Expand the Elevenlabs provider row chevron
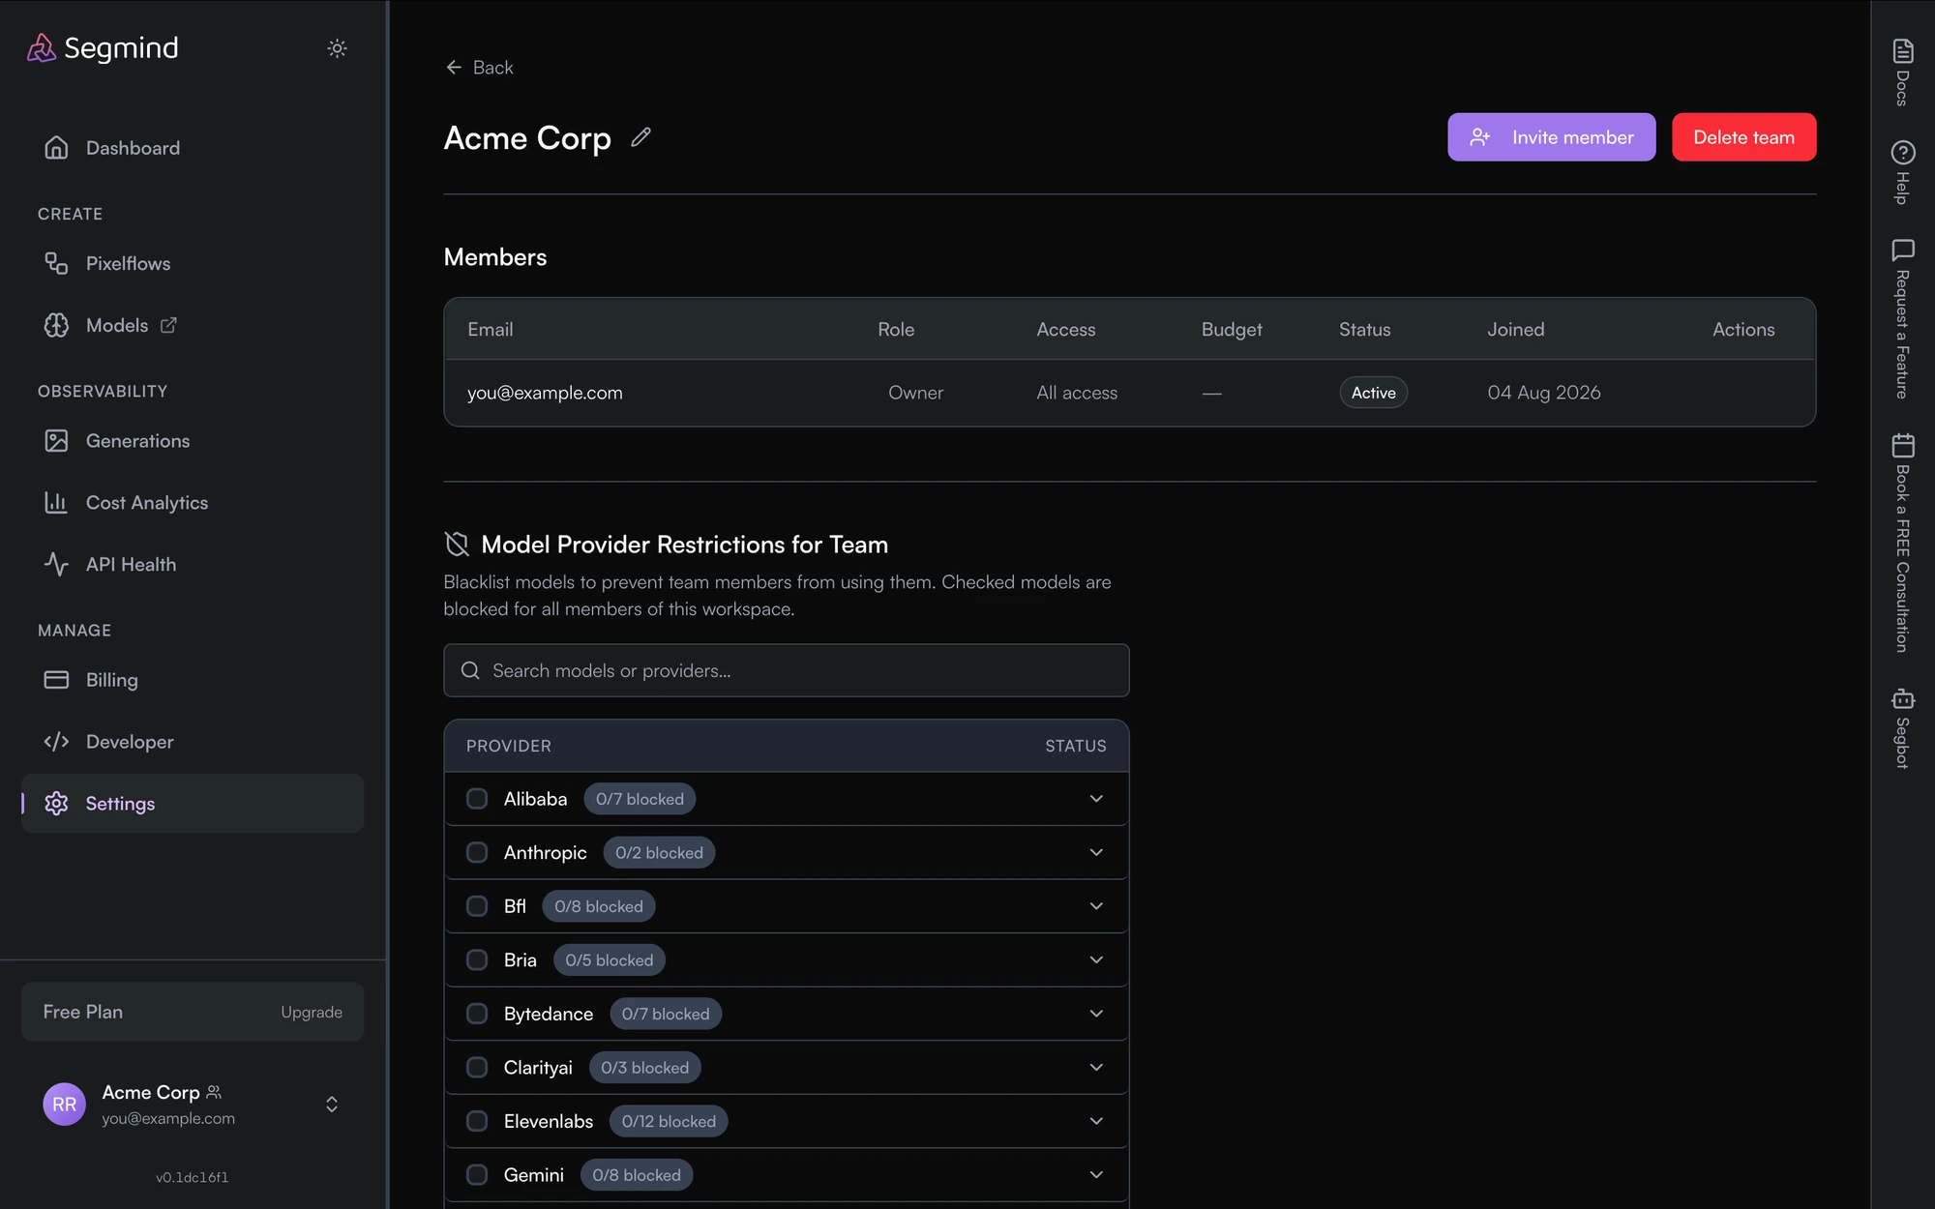 1096,1121
